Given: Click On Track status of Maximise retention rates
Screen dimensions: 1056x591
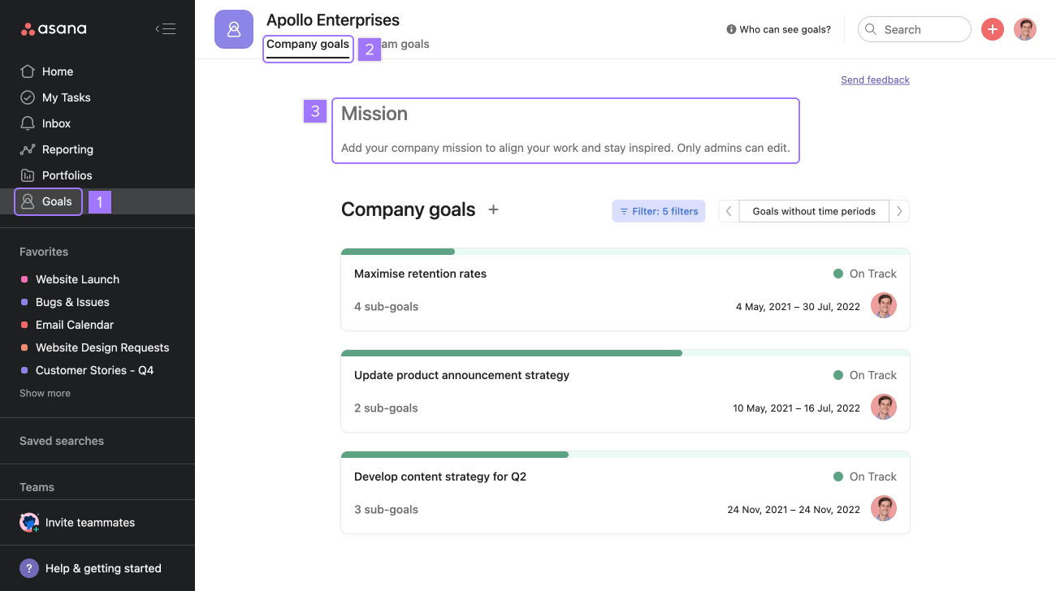Looking at the screenshot, I should [865, 274].
